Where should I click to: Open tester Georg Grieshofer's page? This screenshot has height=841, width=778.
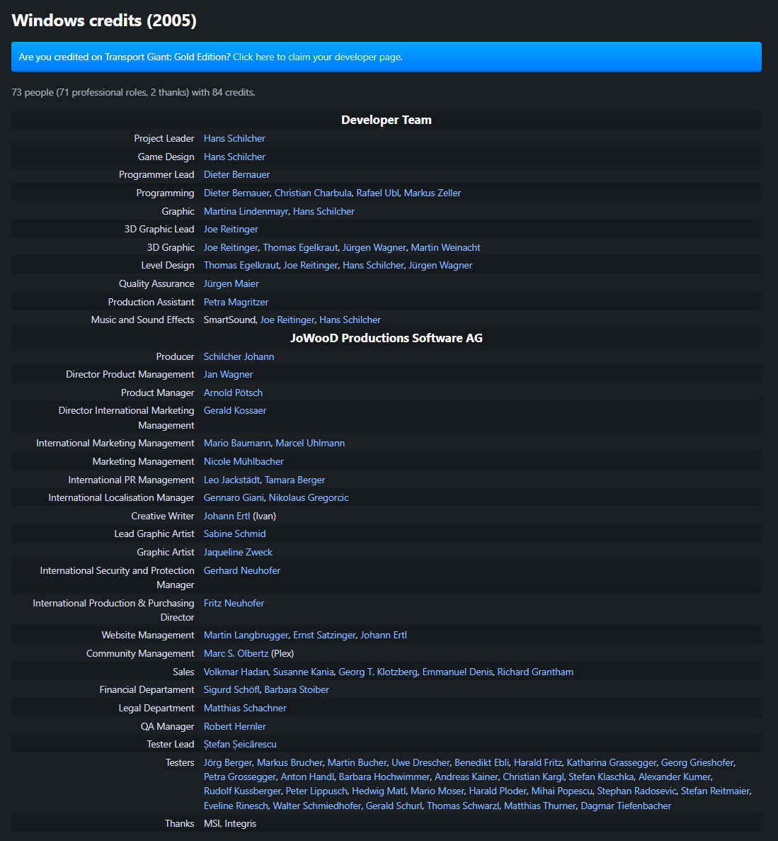pyautogui.click(x=697, y=762)
